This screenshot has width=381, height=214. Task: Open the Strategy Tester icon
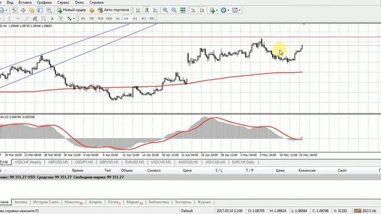point(49,10)
